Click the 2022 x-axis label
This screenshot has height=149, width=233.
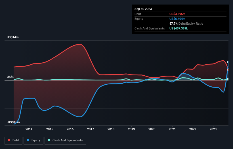[x=193, y=129]
